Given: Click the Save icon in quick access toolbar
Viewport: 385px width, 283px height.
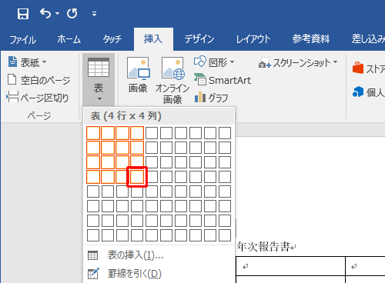Looking at the screenshot, I should point(23,13).
